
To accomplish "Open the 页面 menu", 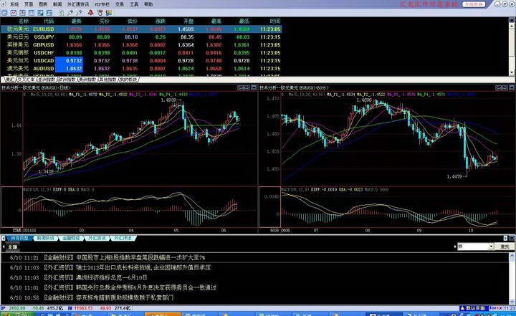I will (x=29, y=4).
